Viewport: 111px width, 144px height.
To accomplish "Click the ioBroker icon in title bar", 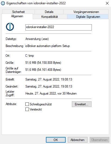I will click(3, 3).
